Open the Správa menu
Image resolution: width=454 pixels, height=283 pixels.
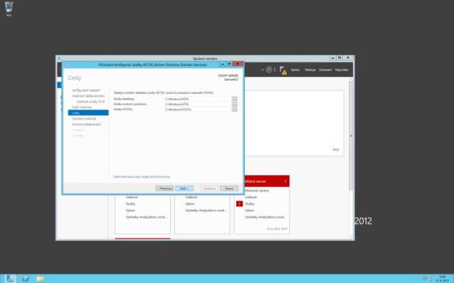(x=295, y=70)
